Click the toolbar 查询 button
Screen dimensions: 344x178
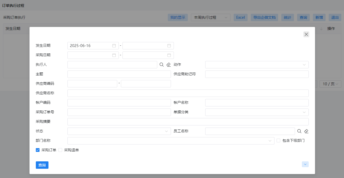tap(303, 17)
